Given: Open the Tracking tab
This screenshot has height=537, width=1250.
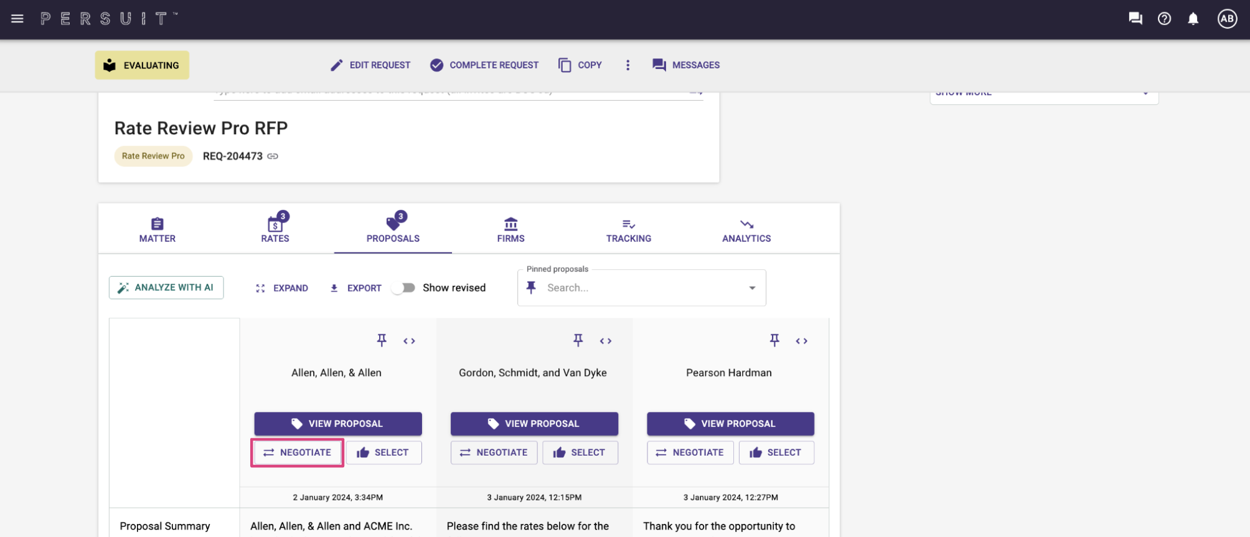Looking at the screenshot, I should coord(629,230).
